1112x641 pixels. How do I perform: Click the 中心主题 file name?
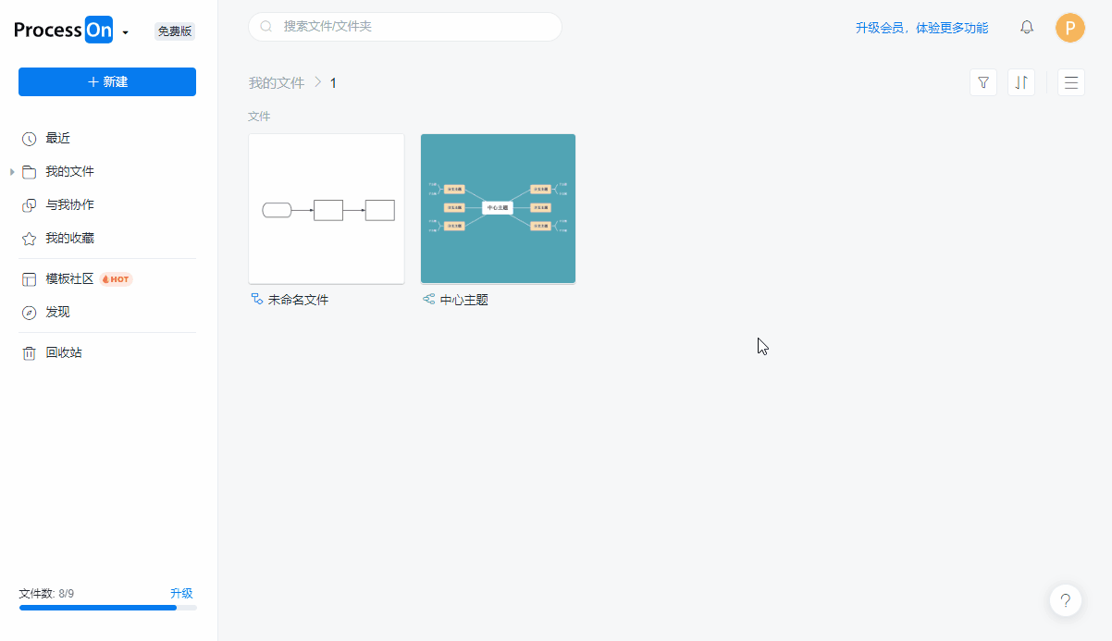click(464, 300)
